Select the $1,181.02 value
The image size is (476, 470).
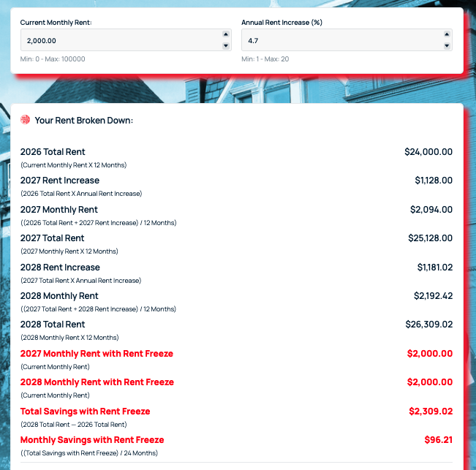click(x=435, y=268)
